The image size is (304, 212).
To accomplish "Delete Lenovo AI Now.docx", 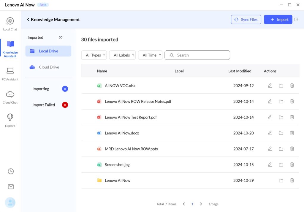I will coord(292,133).
